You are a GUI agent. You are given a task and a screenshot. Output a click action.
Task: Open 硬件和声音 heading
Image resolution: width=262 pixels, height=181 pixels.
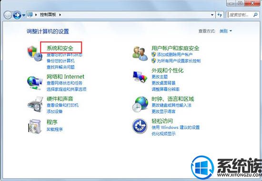tap(60, 99)
